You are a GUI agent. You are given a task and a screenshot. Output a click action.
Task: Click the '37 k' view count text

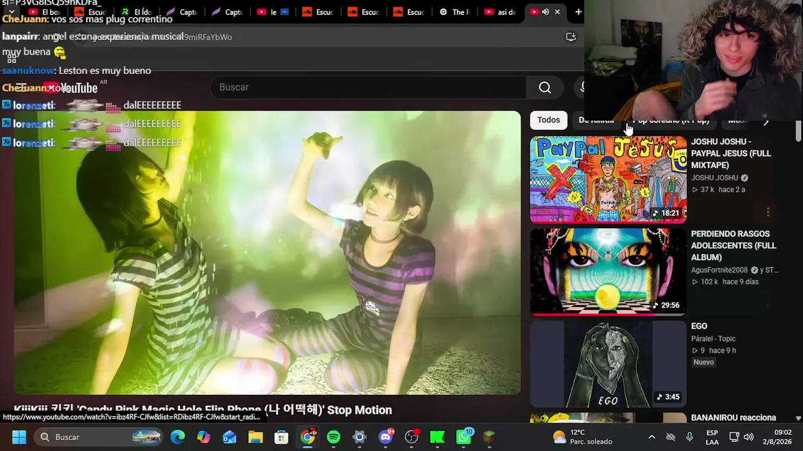[708, 190]
